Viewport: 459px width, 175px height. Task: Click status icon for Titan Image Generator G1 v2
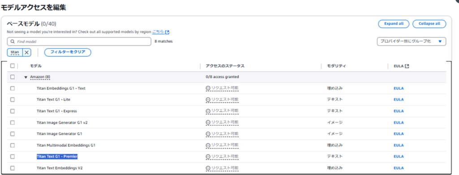[x=208, y=122]
